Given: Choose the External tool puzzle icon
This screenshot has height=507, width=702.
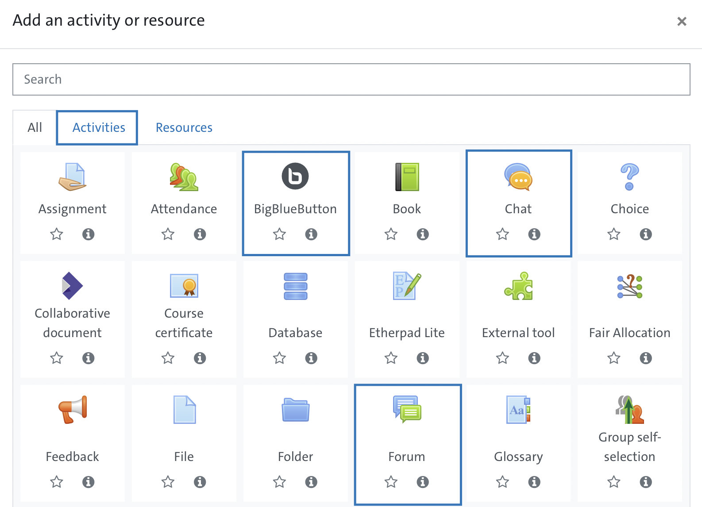Looking at the screenshot, I should [x=518, y=285].
